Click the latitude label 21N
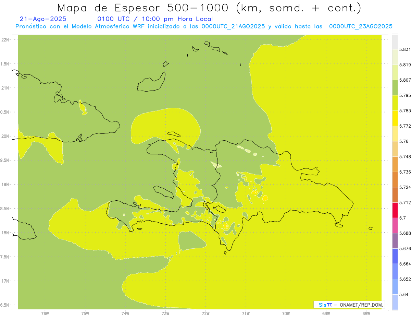The height and width of the screenshot is (318, 411). (x=5, y=88)
